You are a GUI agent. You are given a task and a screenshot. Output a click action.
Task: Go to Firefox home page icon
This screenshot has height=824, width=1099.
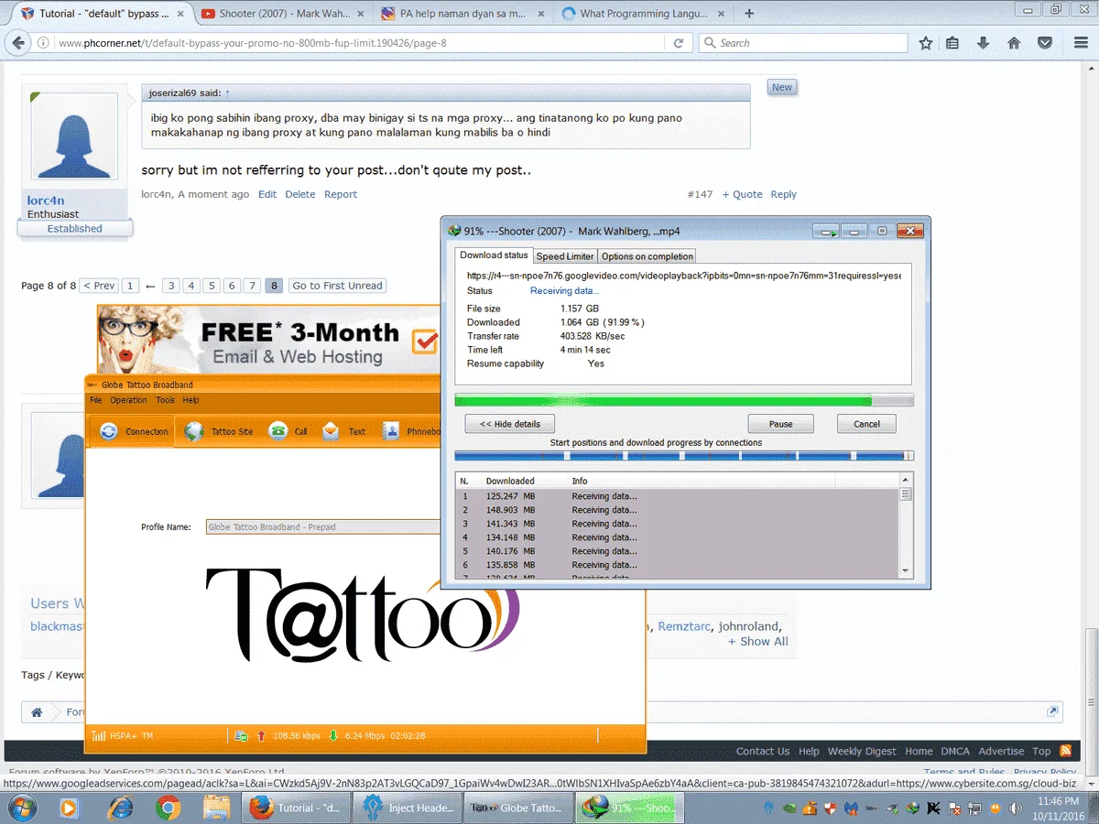coord(1014,43)
